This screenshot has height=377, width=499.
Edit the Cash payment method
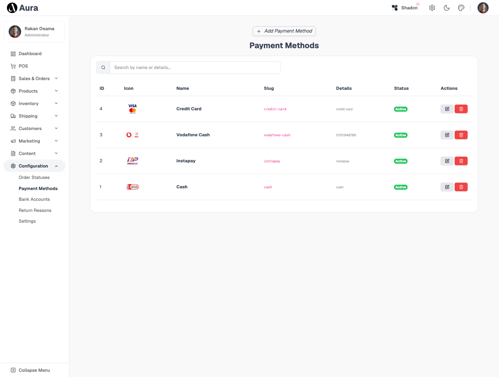tap(447, 187)
